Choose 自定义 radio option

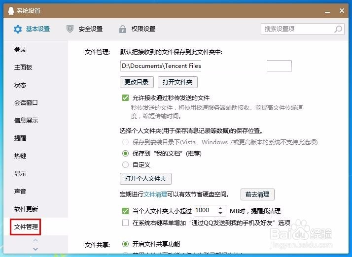coord(125,165)
